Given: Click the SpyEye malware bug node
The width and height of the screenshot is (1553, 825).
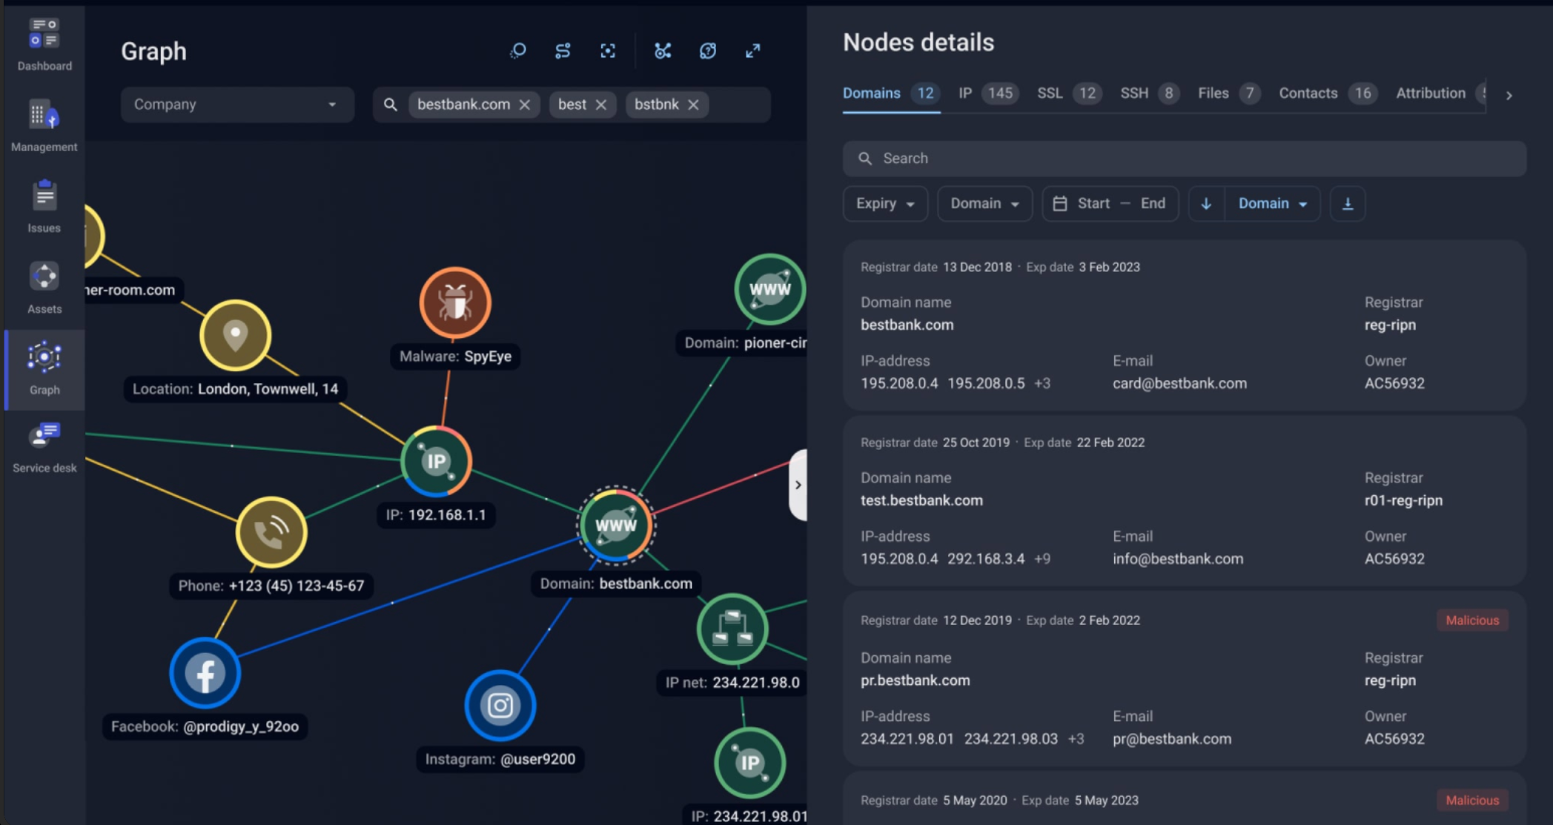Looking at the screenshot, I should (455, 302).
